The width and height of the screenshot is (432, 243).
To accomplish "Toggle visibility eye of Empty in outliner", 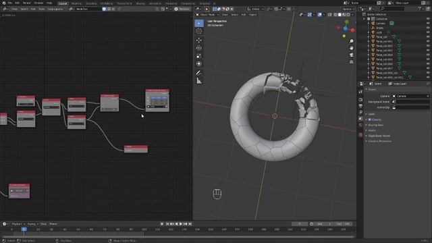I will click(x=428, y=28).
